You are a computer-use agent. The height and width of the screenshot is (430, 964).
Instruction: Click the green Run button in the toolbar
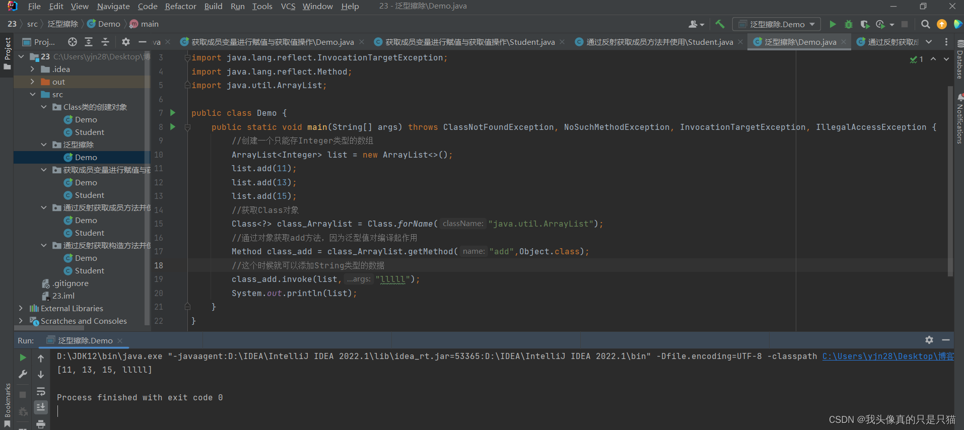[x=833, y=24]
